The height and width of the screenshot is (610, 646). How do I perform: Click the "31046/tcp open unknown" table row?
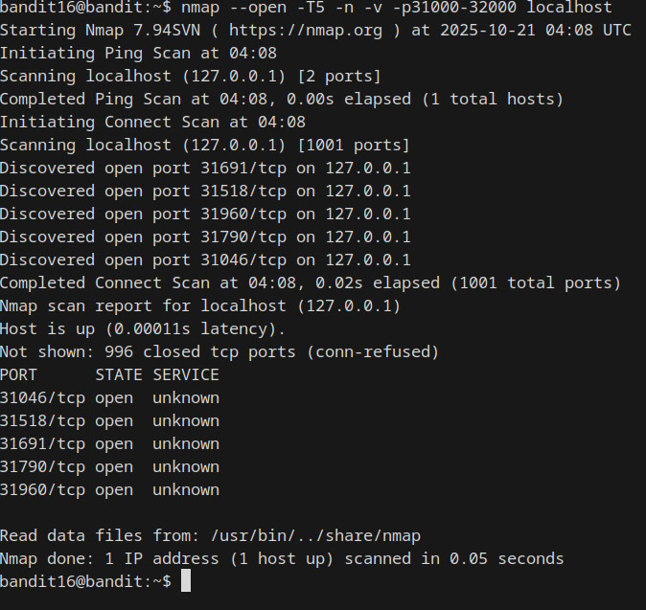pyautogui.click(x=109, y=397)
